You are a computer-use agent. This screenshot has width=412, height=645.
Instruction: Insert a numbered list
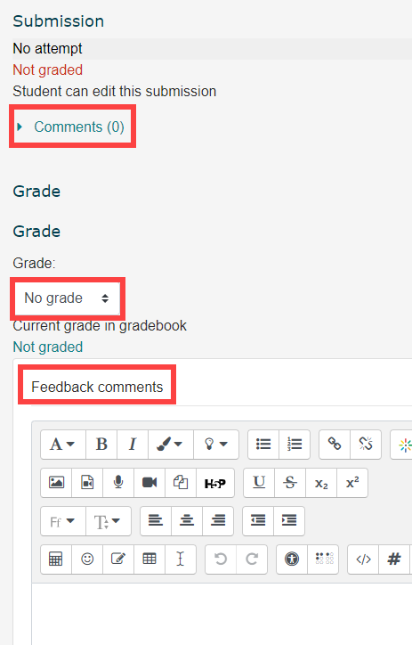coord(295,445)
